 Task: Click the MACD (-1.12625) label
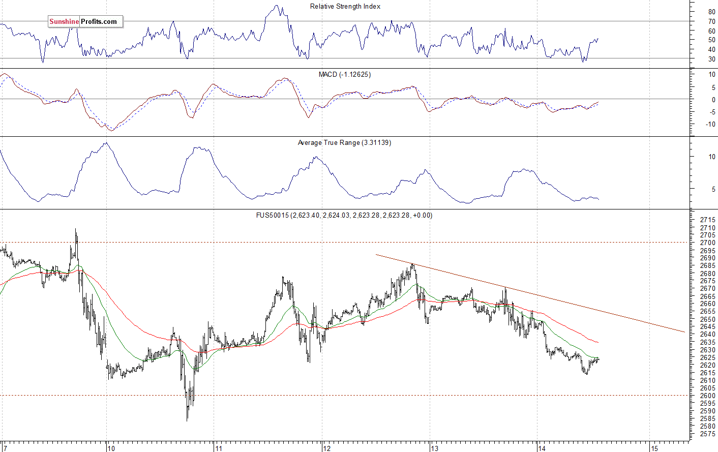point(345,75)
